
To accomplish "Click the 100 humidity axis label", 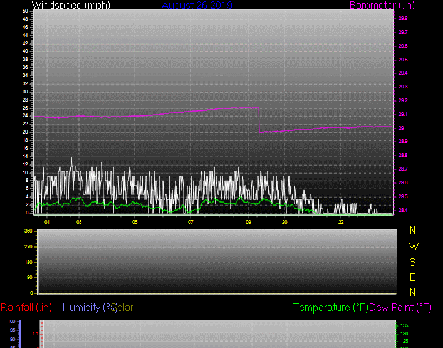I will coord(11,322).
